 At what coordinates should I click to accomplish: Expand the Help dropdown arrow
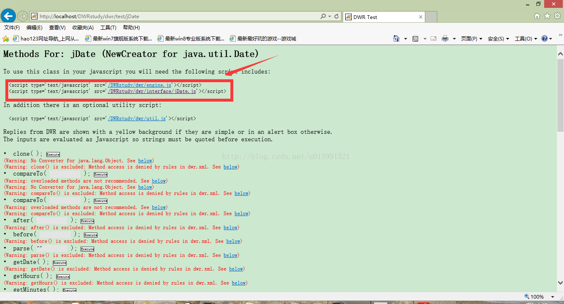pos(551,39)
